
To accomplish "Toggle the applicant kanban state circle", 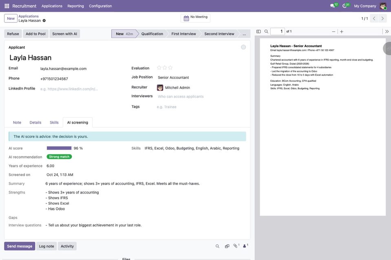I will click(x=243, y=47).
